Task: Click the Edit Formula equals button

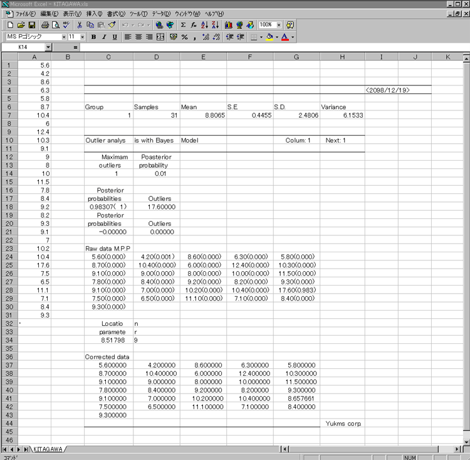Action: coord(75,47)
